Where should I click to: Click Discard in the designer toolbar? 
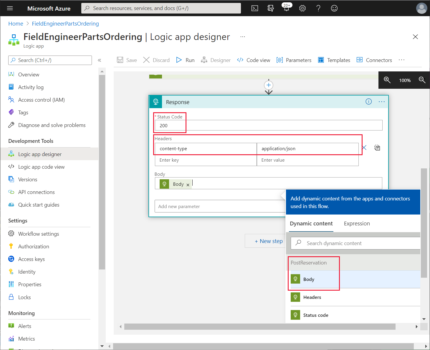[156, 60]
